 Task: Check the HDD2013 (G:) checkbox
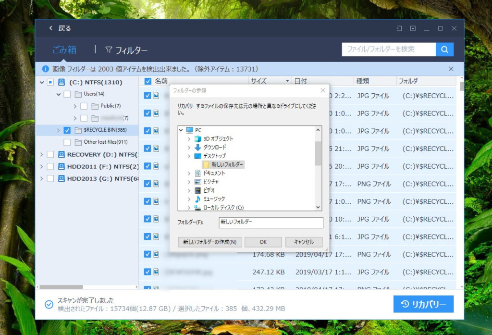pos(50,178)
